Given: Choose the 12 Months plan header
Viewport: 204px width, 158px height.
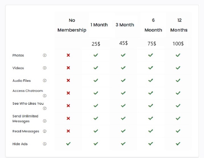Looking at the screenshot, I should (179, 25).
